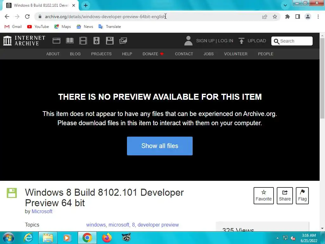
Task: Open the Extensions puzzle icon
Action: click(287, 17)
